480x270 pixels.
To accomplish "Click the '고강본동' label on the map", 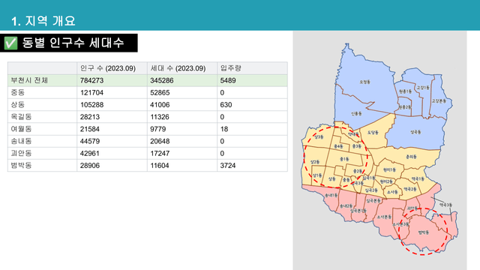I will coord(439,100).
